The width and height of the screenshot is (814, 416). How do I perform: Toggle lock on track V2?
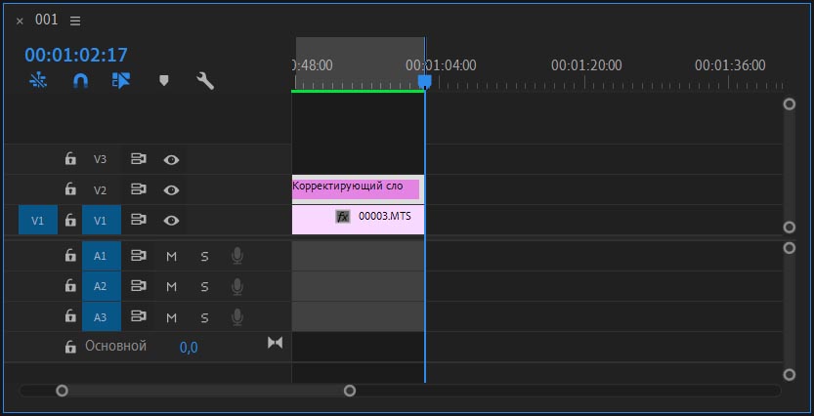(70, 189)
